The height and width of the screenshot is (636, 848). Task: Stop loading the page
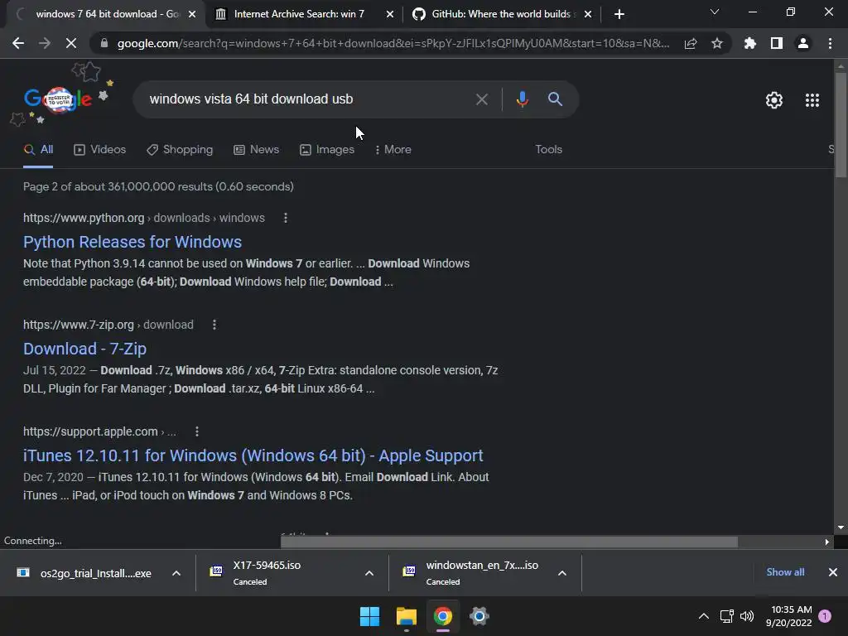pos(71,43)
